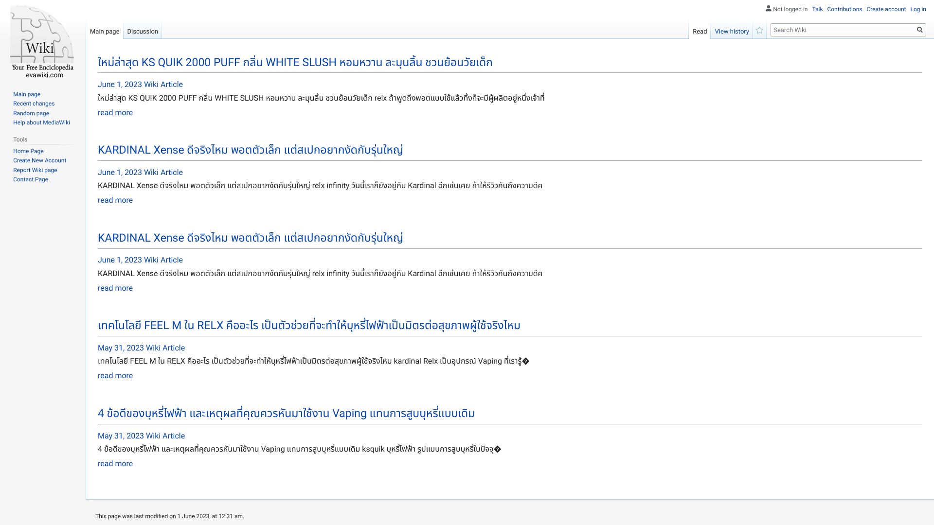
Task: Click read more under first KARDINAL Xense
Action: tap(115, 200)
